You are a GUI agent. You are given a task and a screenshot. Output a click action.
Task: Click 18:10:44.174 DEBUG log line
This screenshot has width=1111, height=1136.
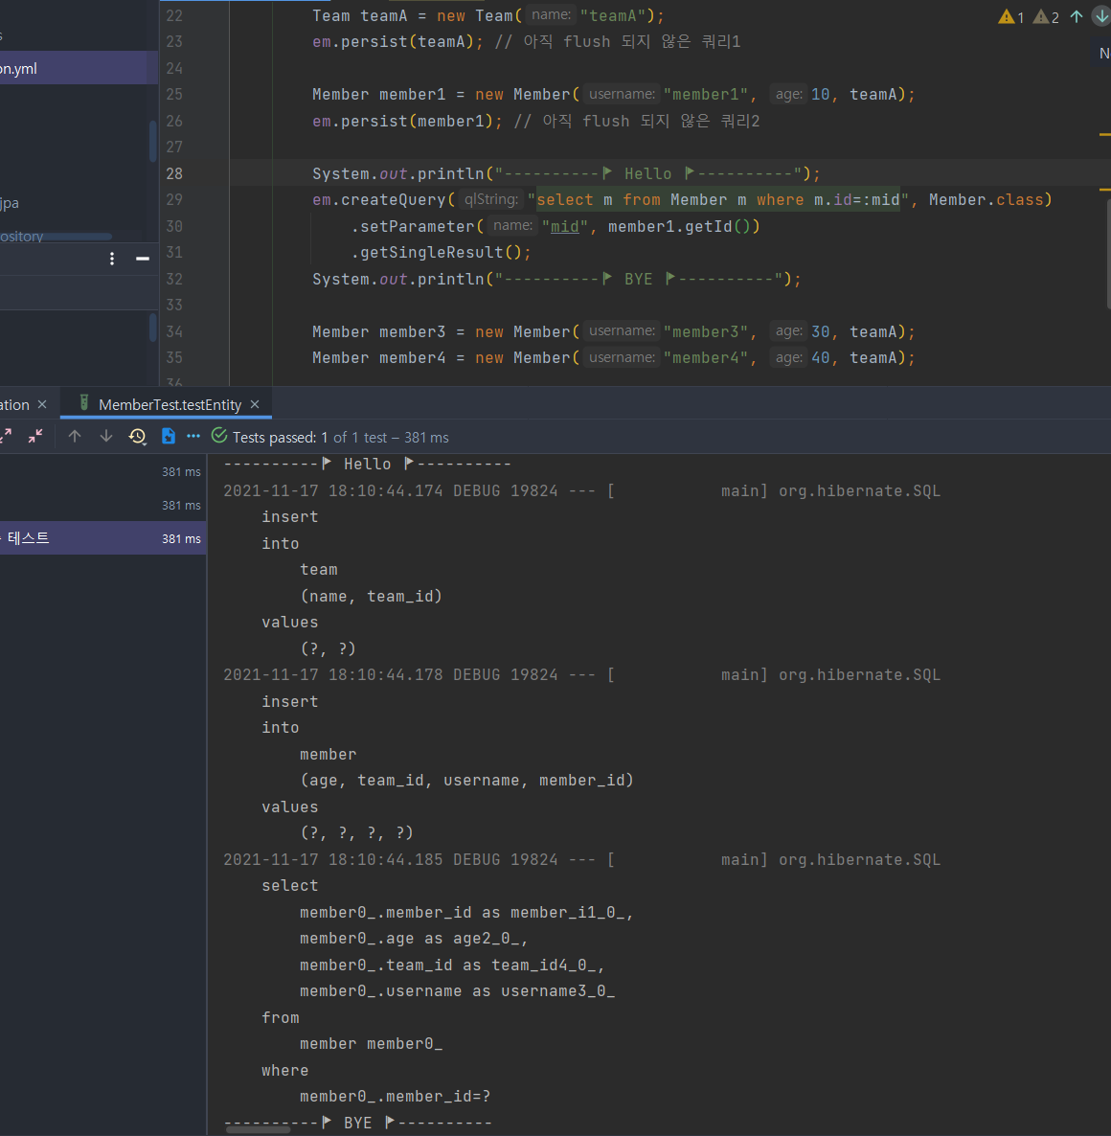[581, 491]
